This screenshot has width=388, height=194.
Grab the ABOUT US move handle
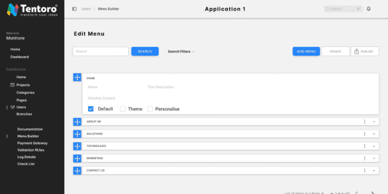click(77, 122)
